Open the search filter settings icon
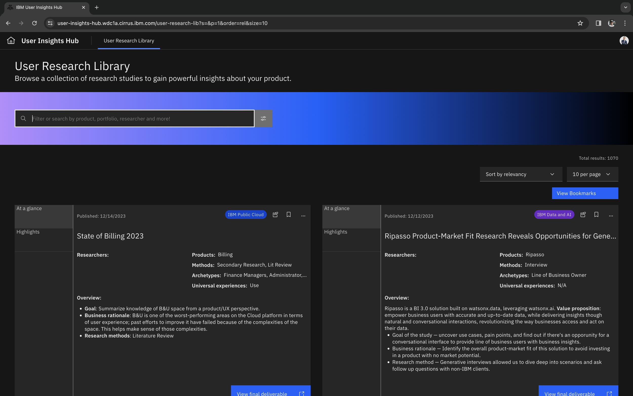This screenshot has height=396, width=633. [263, 119]
